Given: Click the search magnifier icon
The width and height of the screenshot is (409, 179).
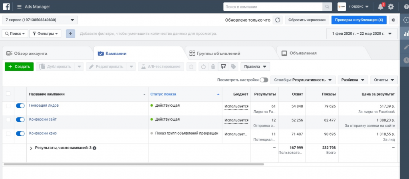Looking at the screenshot, I should point(328,7).
